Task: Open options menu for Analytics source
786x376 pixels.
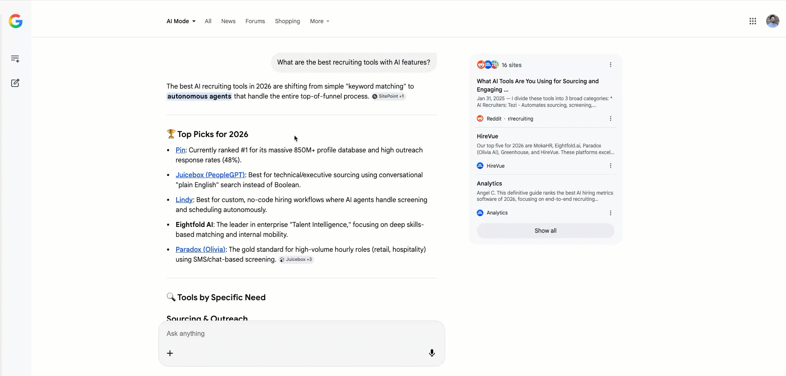Action: point(610,213)
